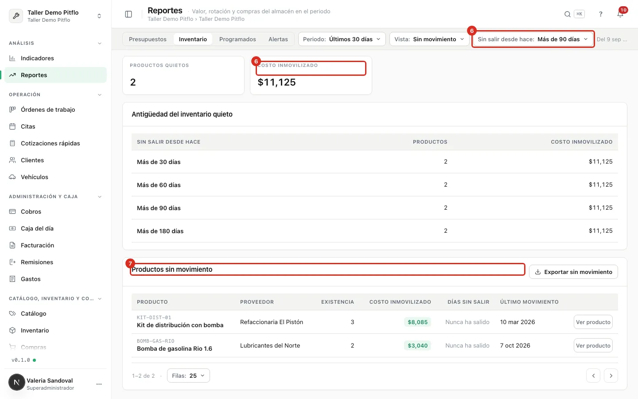View product Bomba de gasolina Rio 1.6
The width and height of the screenshot is (638, 399).
[x=593, y=345]
